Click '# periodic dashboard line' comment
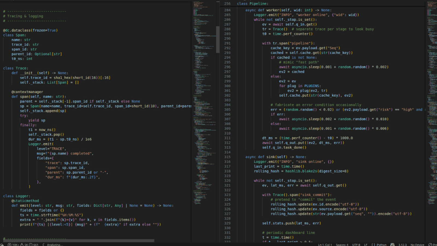The height and width of the screenshot is (246, 437). pyautogui.click(x=288, y=233)
